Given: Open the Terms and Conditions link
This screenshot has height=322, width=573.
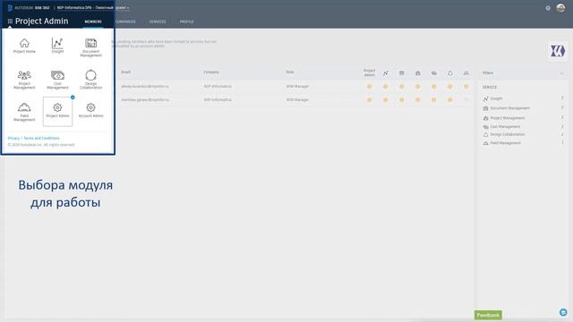Looking at the screenshot, I should click(x=41, y=138).
